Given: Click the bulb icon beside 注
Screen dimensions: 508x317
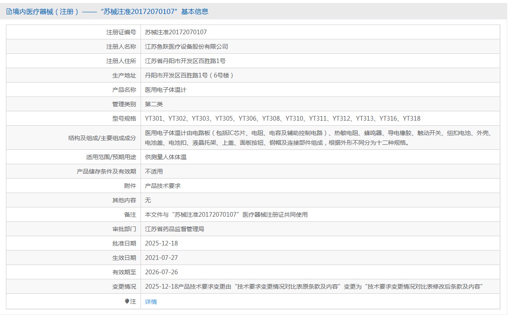Looking at the screenshot, I should tap(127, 301).
